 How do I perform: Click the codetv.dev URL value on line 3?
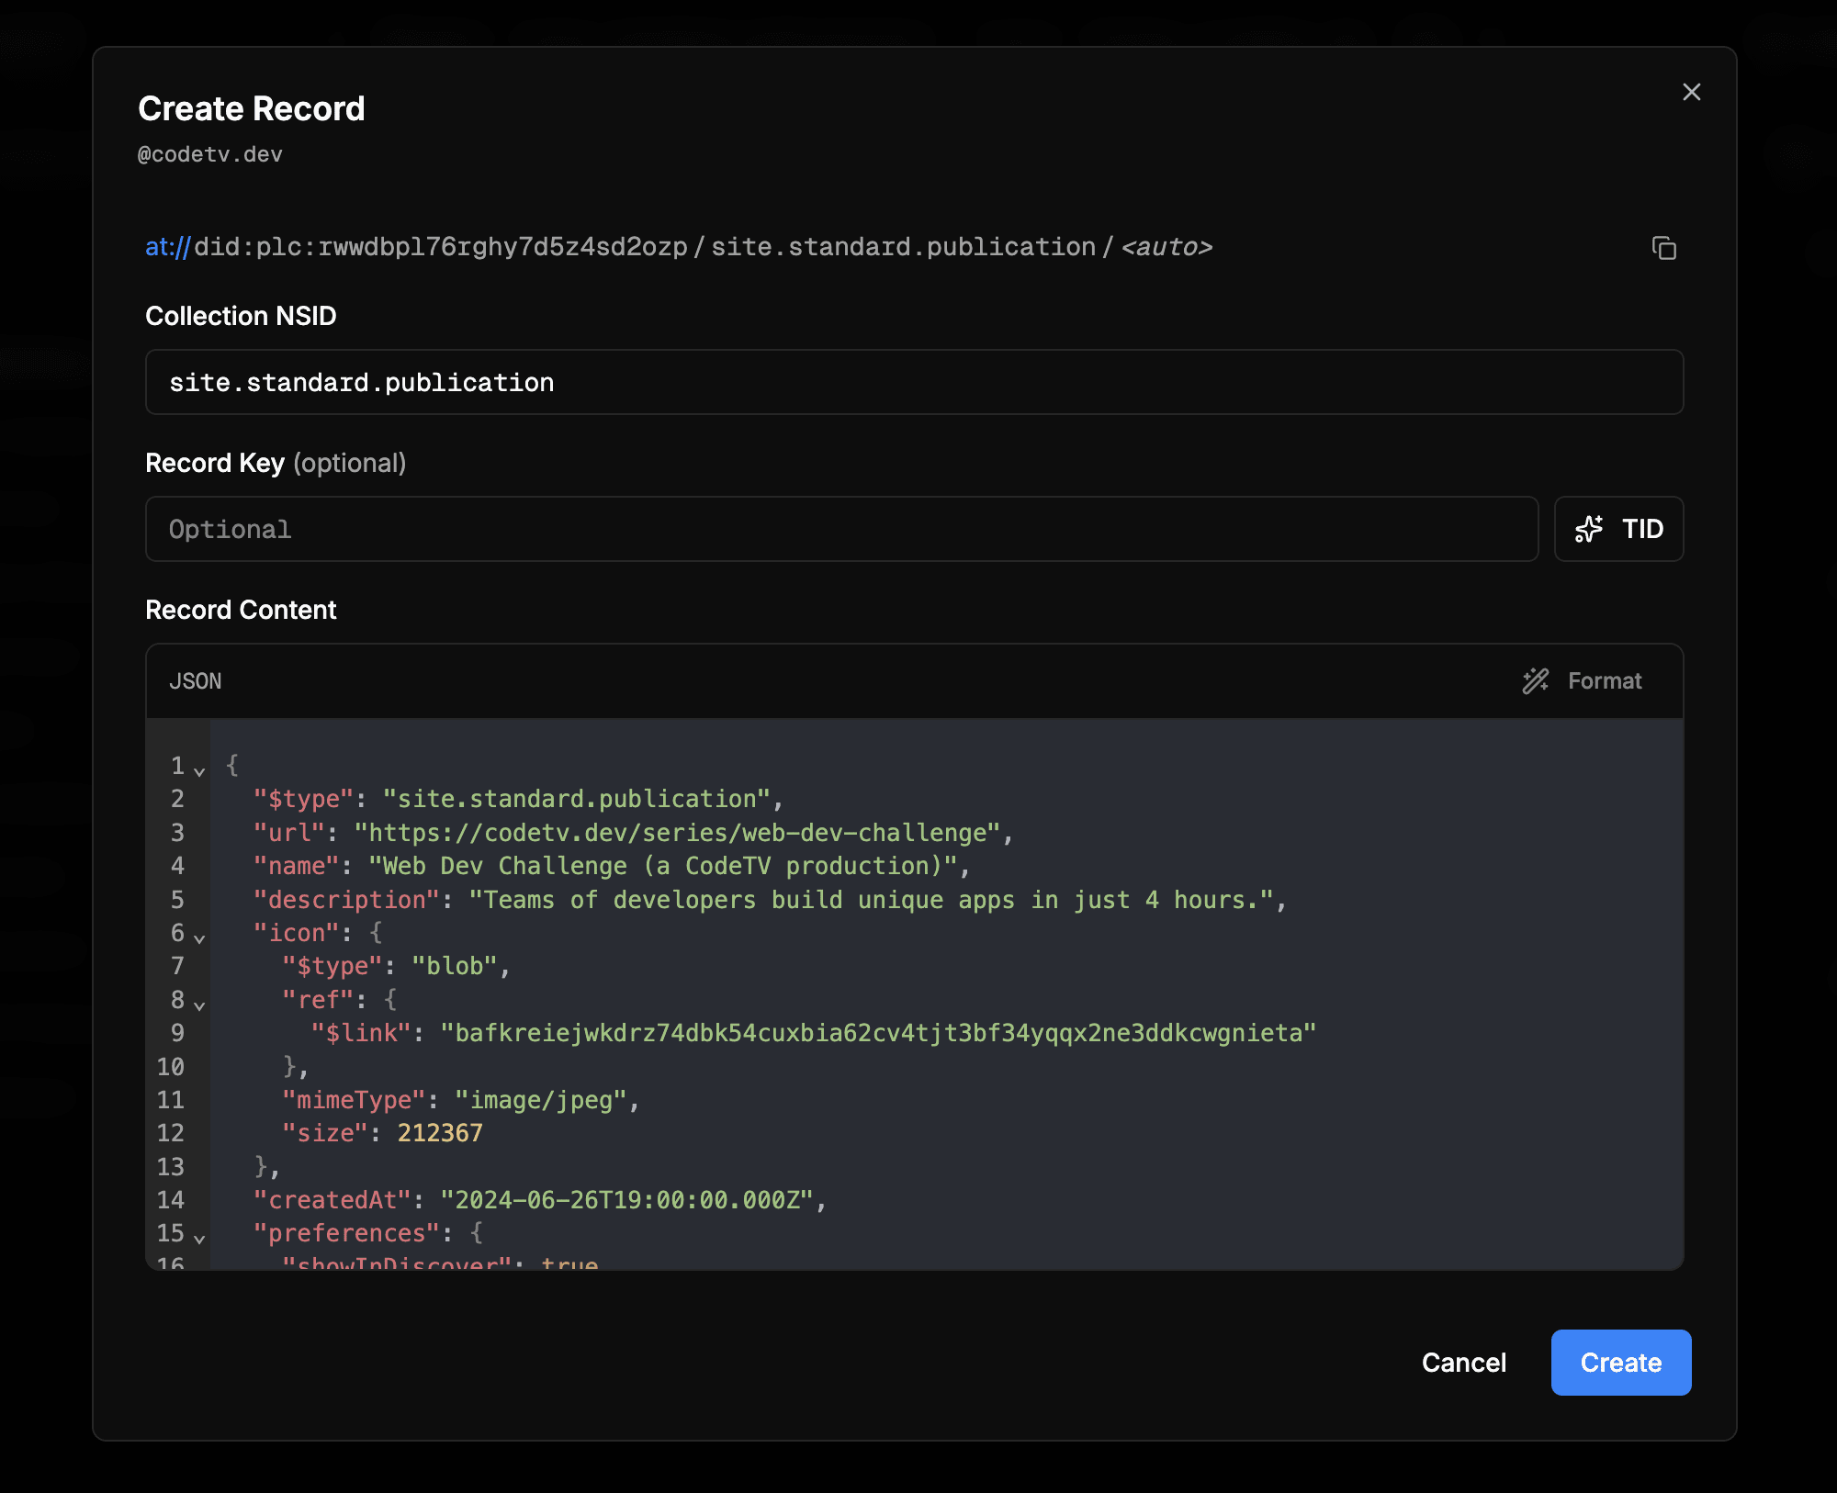pyautogui.click(x=684, y=833)
